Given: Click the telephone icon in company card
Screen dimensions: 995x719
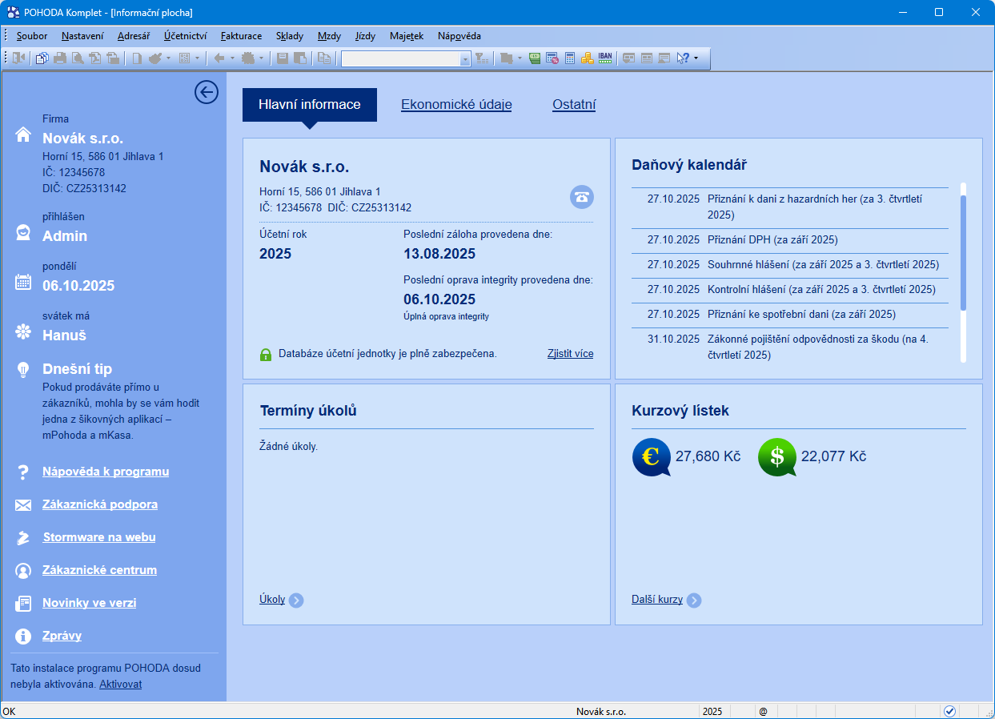Looking at the screenshot, I should coord(581,197).
